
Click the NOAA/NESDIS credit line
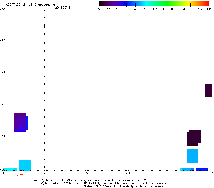(x=125, y=186)
